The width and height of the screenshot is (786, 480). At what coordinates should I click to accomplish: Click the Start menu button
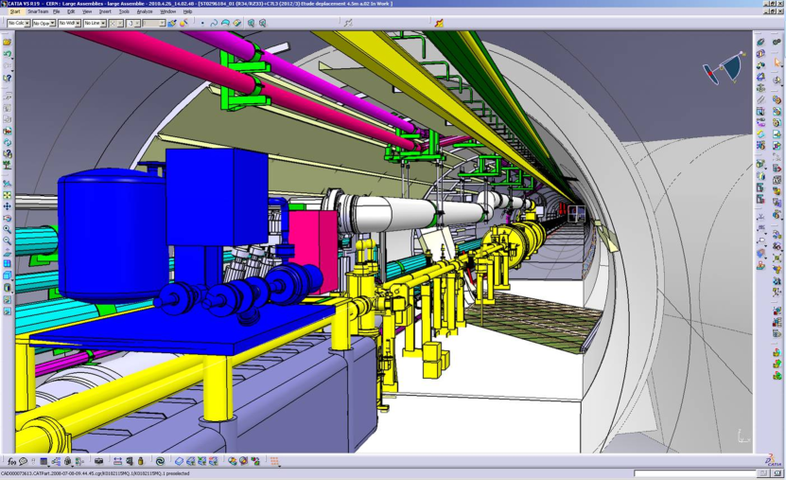15,11
